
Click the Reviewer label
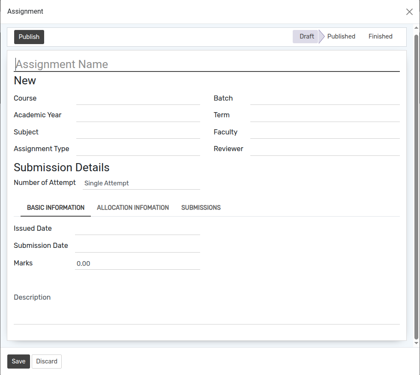[x=228, y=149]
